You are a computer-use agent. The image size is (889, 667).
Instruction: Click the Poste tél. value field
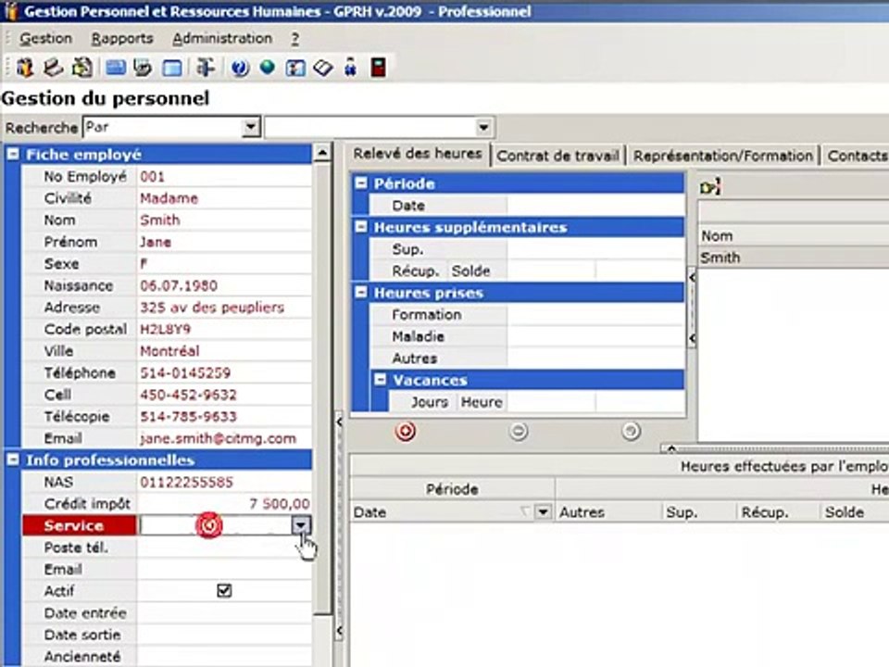pyautogui.click(x=224, y=547)
